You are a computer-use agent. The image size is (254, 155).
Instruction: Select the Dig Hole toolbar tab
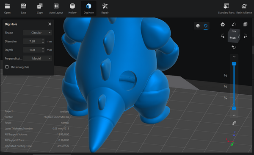[x=88, y=8]
